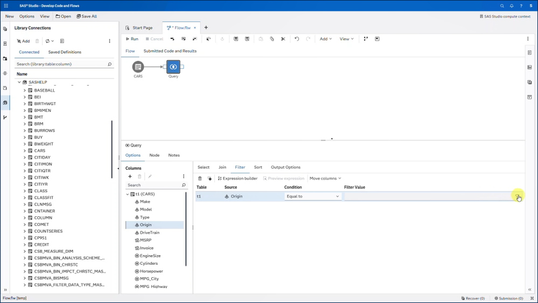This screenshot has width=538, height=303.
Task: Click the delete filter trash icon
Action: pos(200,178)
